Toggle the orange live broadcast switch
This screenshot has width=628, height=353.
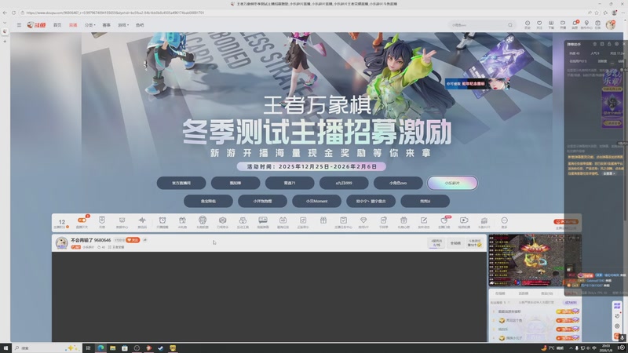[x=82, y=220]
